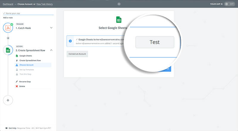The image size is (238, 131).
Task: Open the Catch Hook webhook trigger icon
Action: 8,28
